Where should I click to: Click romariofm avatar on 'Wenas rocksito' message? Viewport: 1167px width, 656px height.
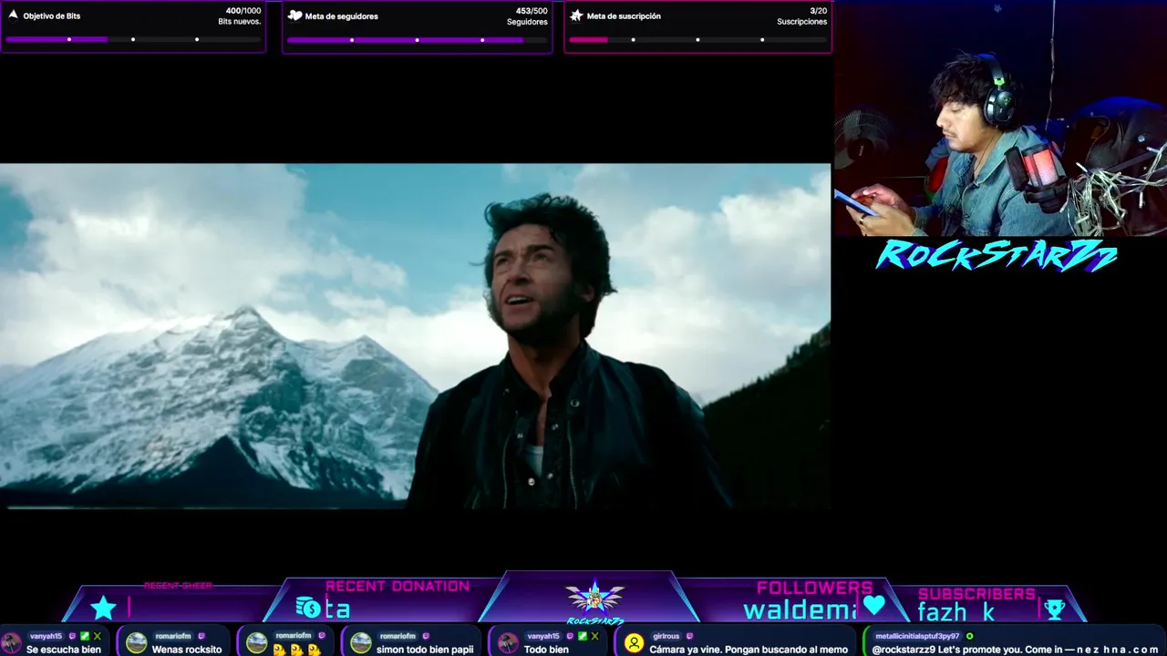tap(136, 643)
